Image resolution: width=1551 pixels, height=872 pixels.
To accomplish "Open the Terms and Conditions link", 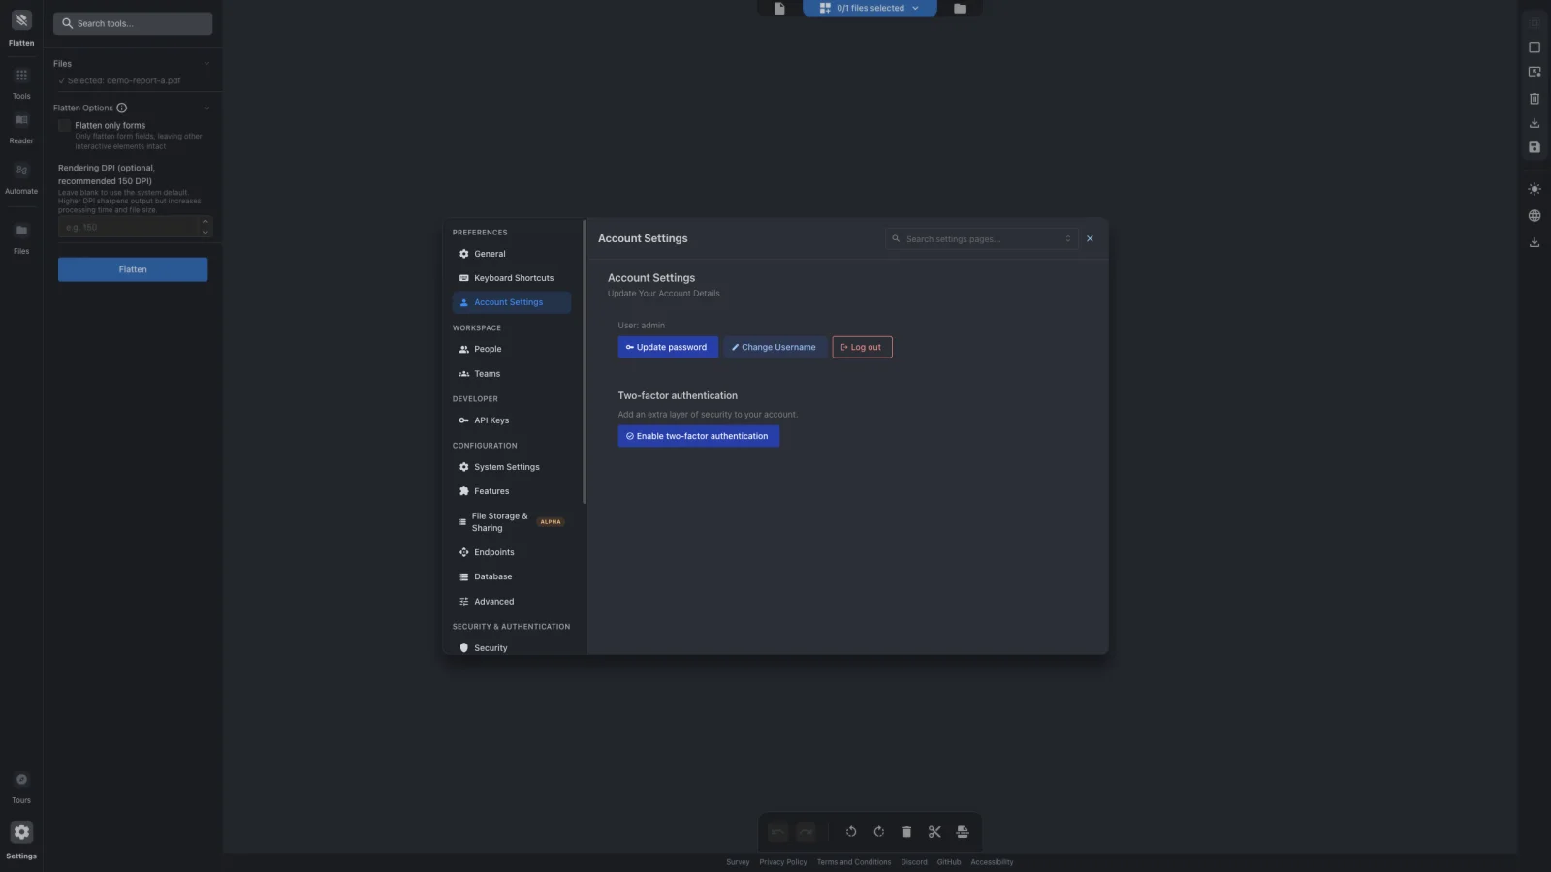I will point(854,862).
